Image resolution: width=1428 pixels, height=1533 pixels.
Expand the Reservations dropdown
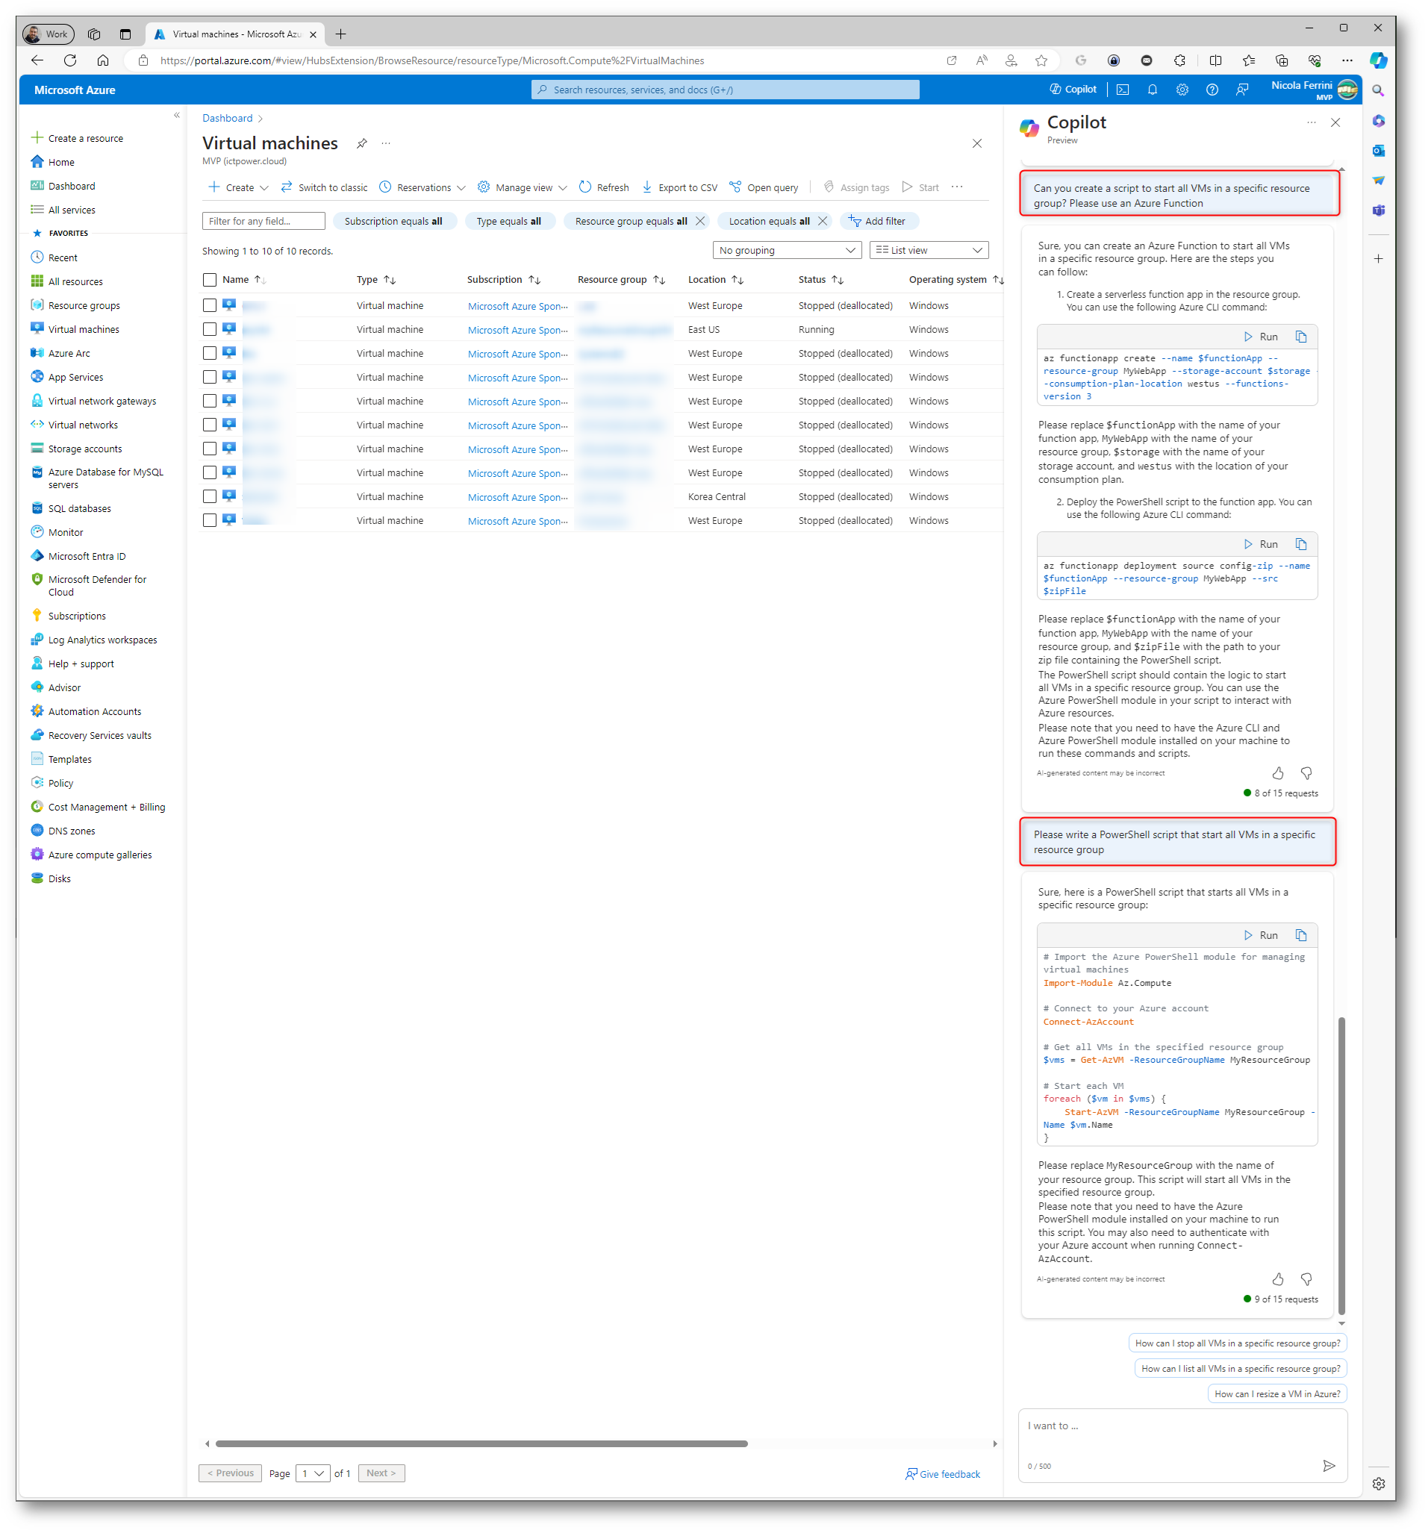point(423,187)
